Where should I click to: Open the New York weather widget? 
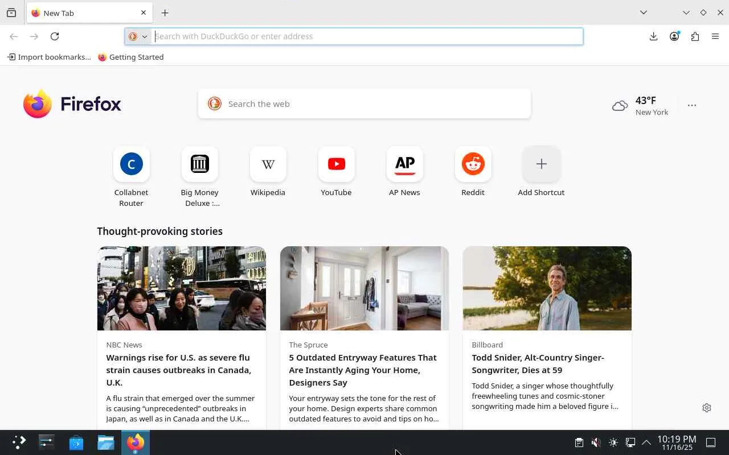pos(640,106)
